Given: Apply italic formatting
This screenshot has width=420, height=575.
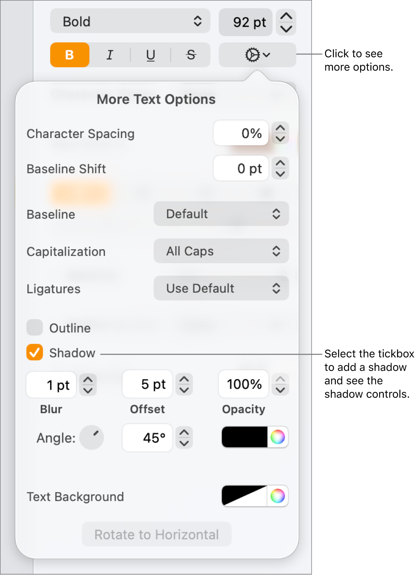Looking at the screenshot, I should pyautogui.click(x=109, y=55).
